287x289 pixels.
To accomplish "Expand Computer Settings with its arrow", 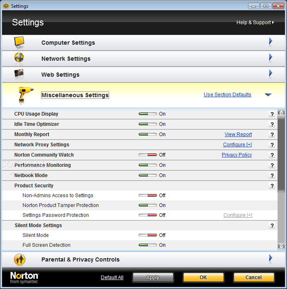I will [x=271, y=41].
